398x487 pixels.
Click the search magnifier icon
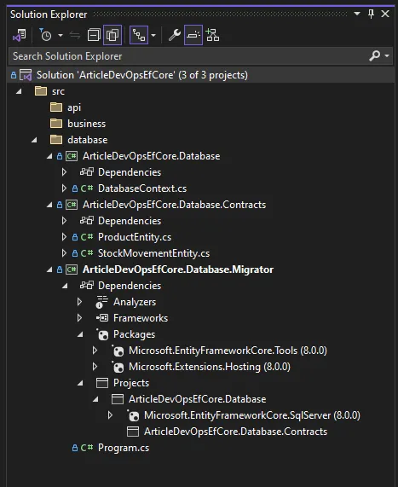374,56
